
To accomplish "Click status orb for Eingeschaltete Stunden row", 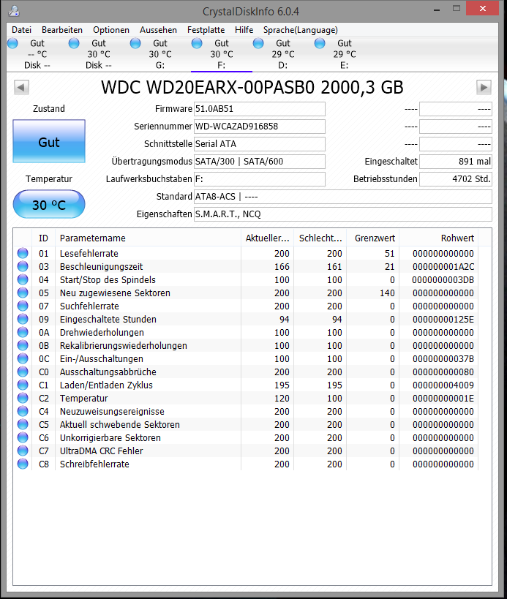I will (23, 319).
